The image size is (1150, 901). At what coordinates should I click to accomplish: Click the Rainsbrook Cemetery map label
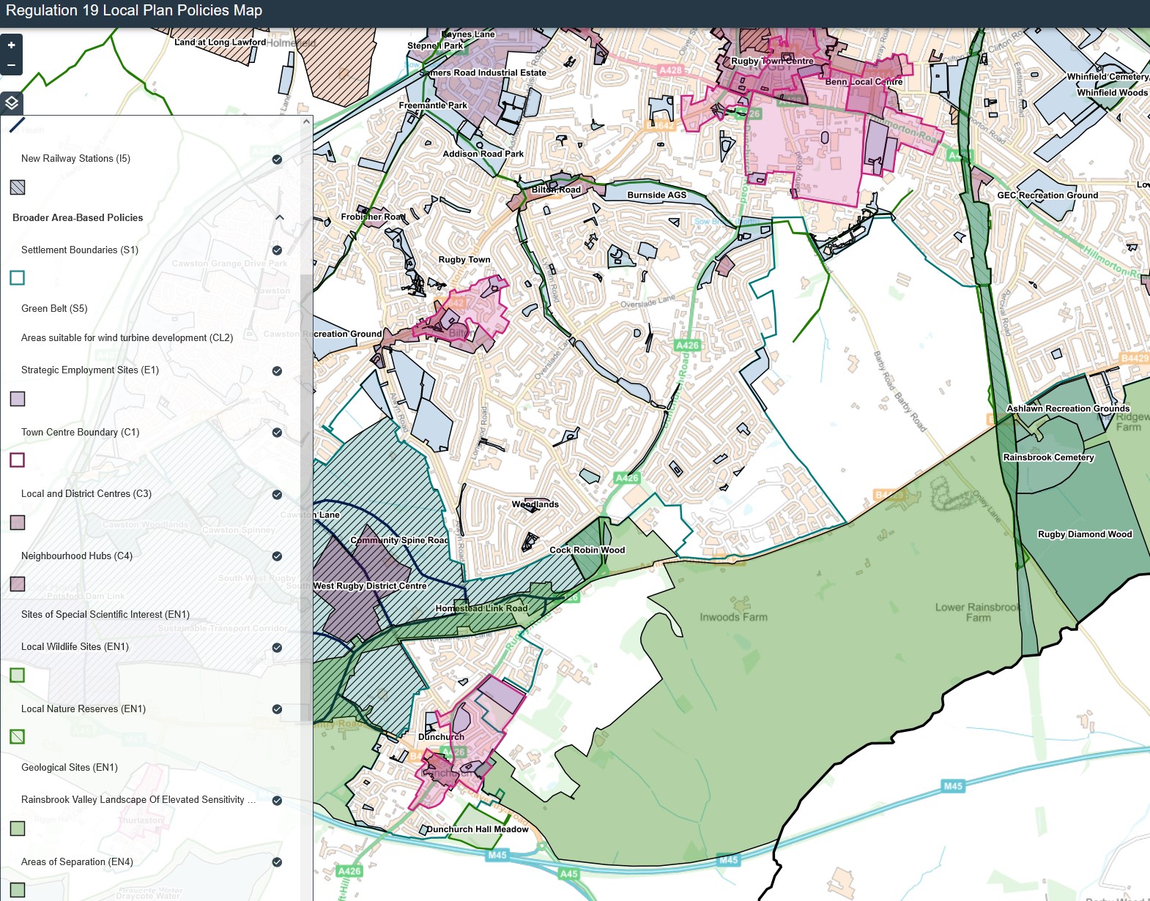coord(1048,457)
